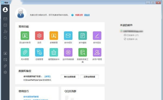Click the 数据和备份 heading
The image size is (163, 100).
click(25, 71)
